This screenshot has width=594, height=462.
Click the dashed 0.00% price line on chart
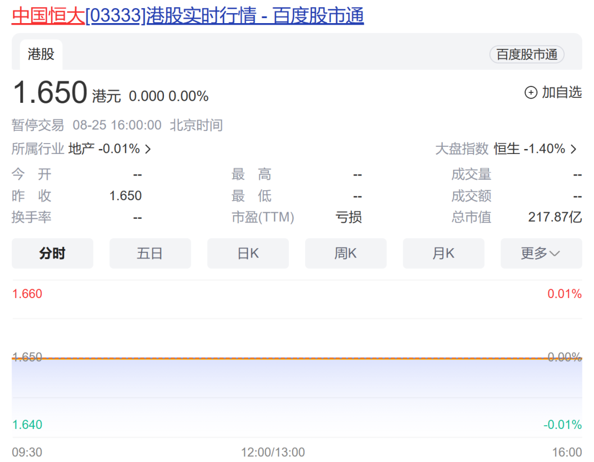pyautogui.click(x=297, y=357)
